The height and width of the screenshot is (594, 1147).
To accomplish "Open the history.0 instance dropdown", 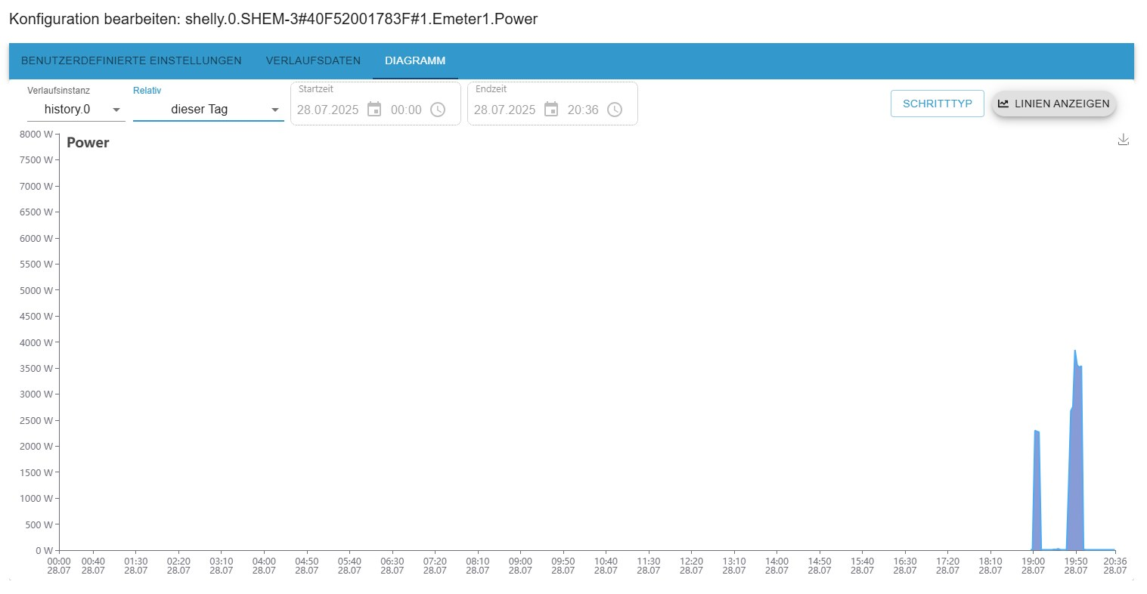I will pos(76,110).
